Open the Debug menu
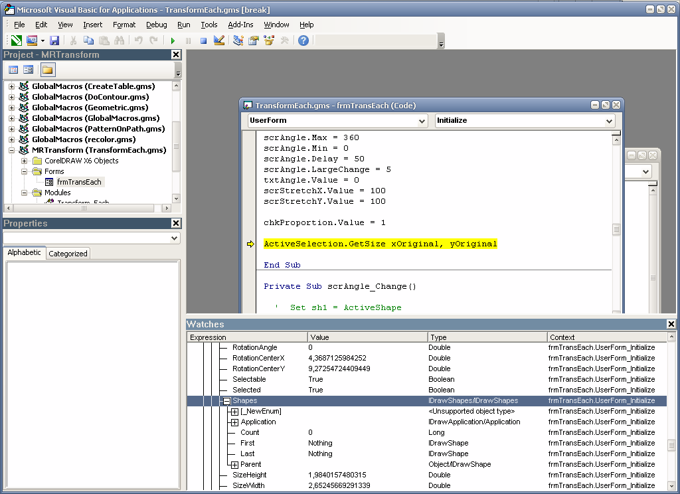Image resolution: width=680 pixels, height=494 pixels. pos(156,25)
